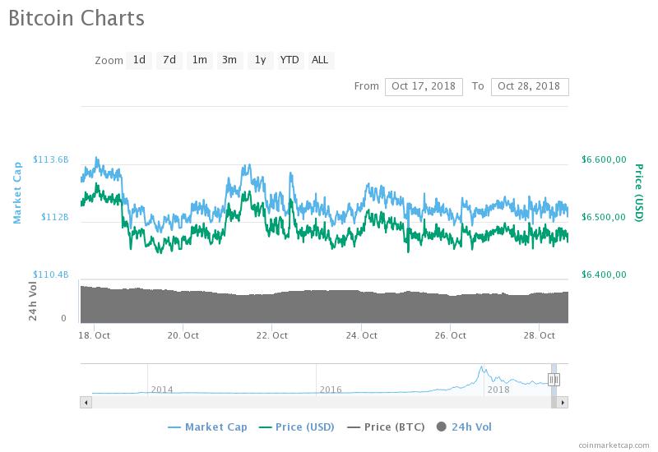This screenshot has width=658, height=452.
Task: Select the 1d zoom range
Action: [139, 60]
